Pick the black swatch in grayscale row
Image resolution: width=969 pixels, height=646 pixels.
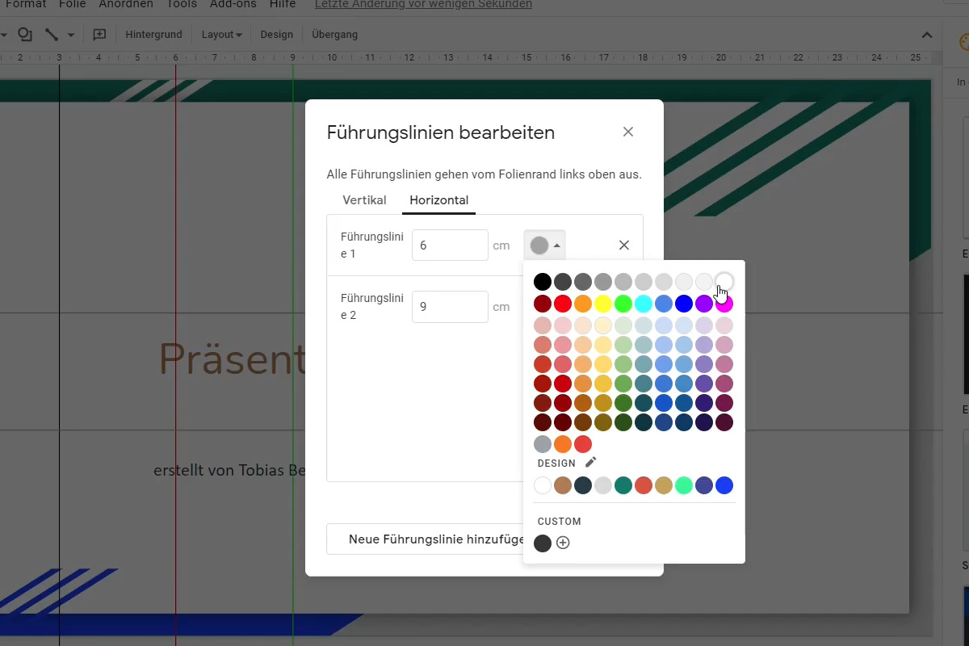tap(543, 282)
